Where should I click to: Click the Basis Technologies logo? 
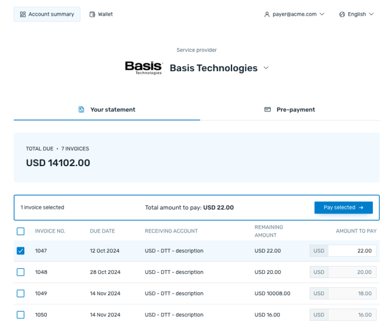pyautogui.click(x=144, y=68)
